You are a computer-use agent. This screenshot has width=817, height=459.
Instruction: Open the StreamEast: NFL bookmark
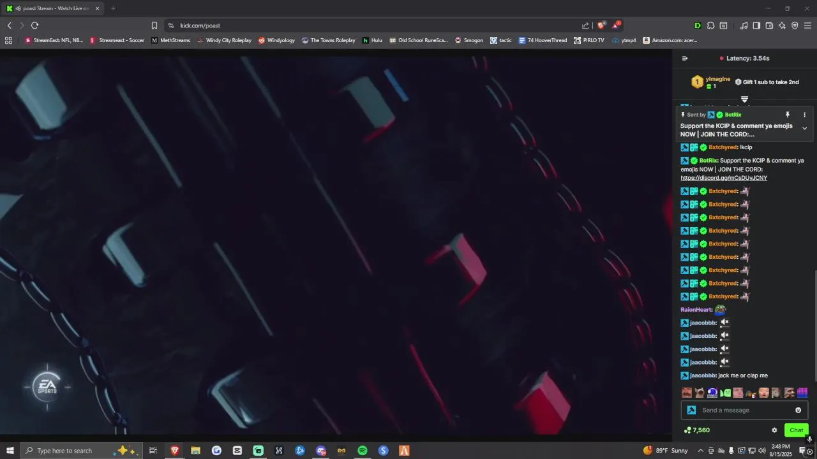pos(54,40)
